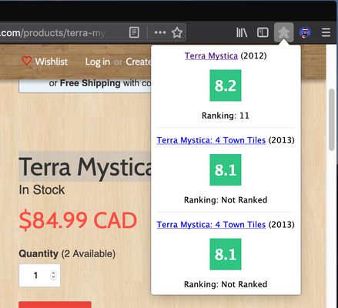The width and height of the screenshot is (338, 308).
Task: Click into the quantity input field
Action: click(x=39, y=275)
